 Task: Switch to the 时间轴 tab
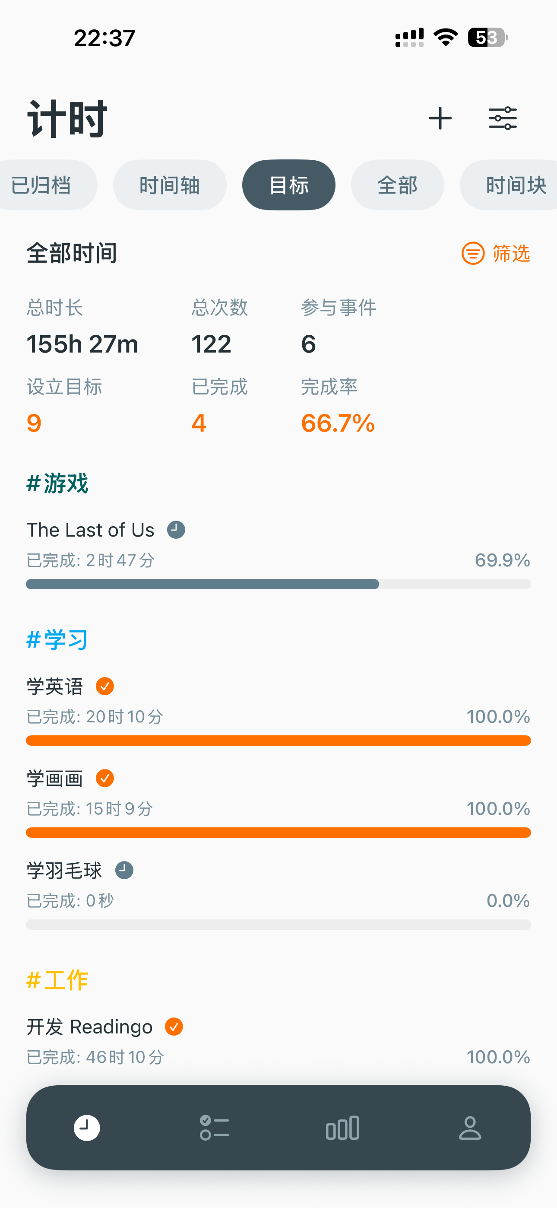(169, 185)
